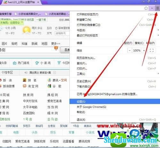Click the sunny weather icon for tomorrow
This screenshot has width=160, height=148.
(26, 30)
